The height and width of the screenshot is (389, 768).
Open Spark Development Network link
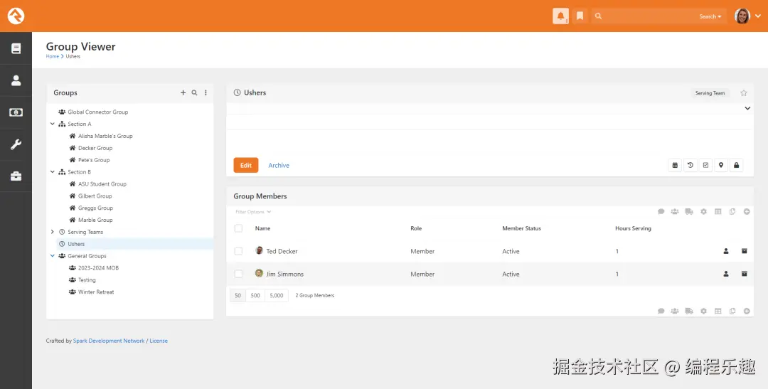pyautogui.click(x=109, y=341)
